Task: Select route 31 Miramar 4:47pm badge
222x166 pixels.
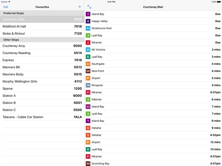Action: click(88, 92)
